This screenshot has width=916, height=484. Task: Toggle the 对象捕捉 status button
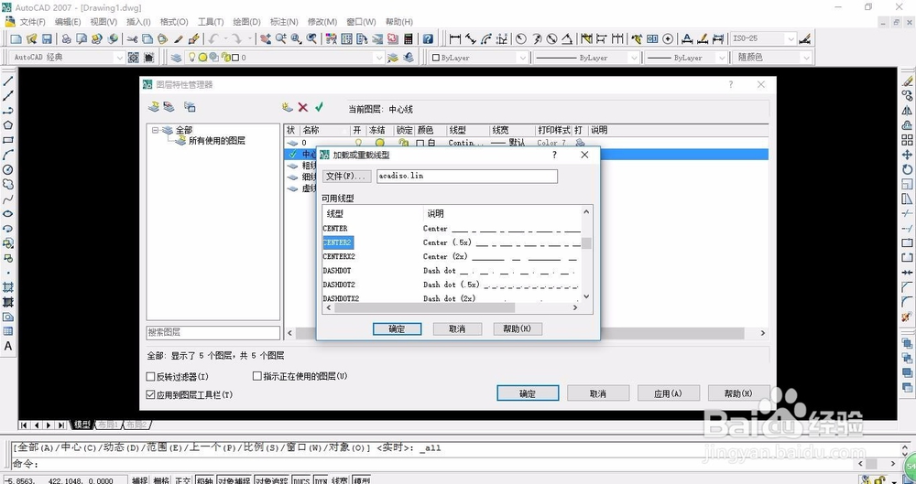234,480
